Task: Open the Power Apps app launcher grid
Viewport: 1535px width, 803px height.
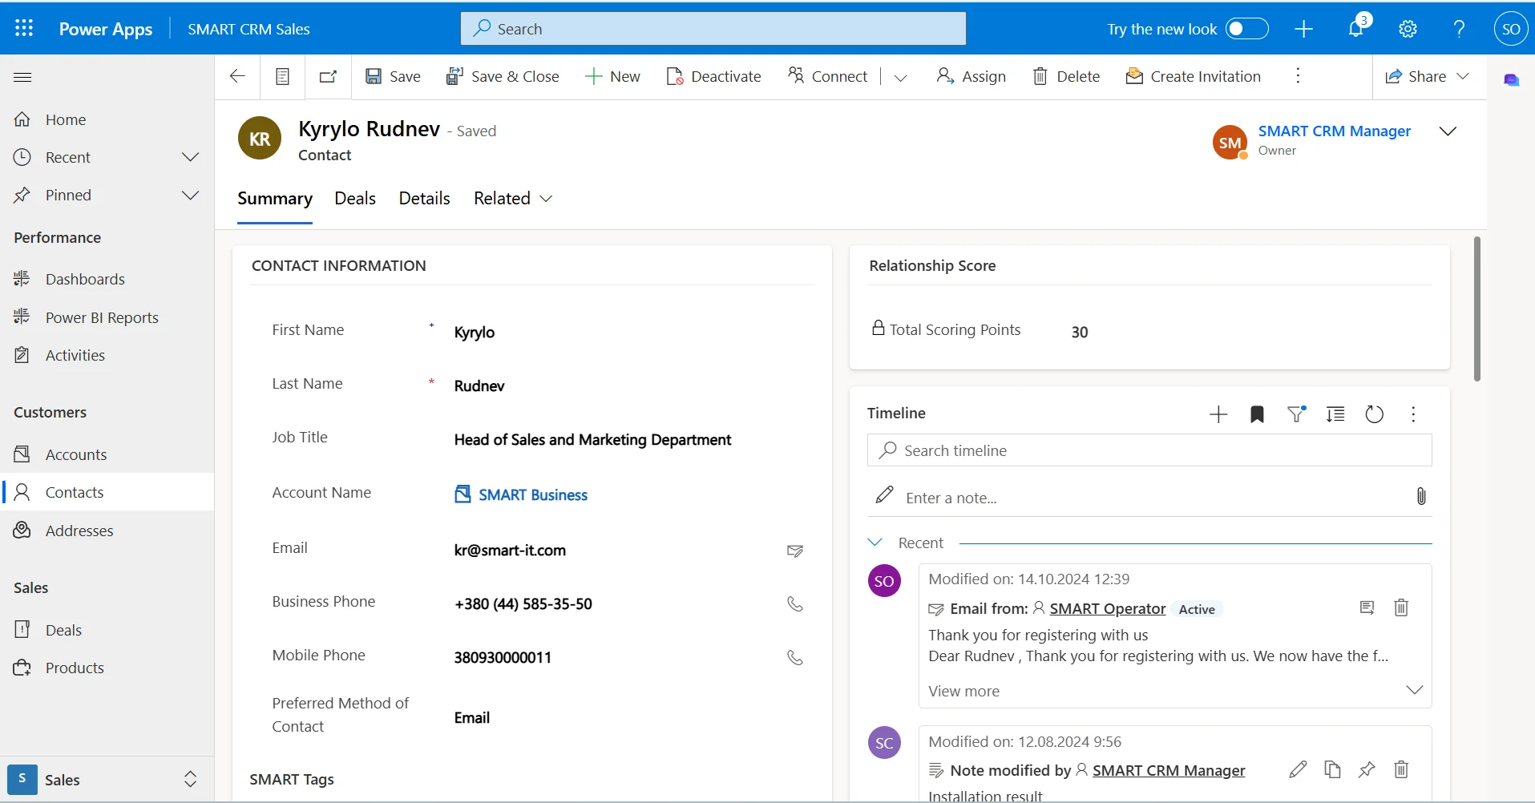Action: pos(24,29)
